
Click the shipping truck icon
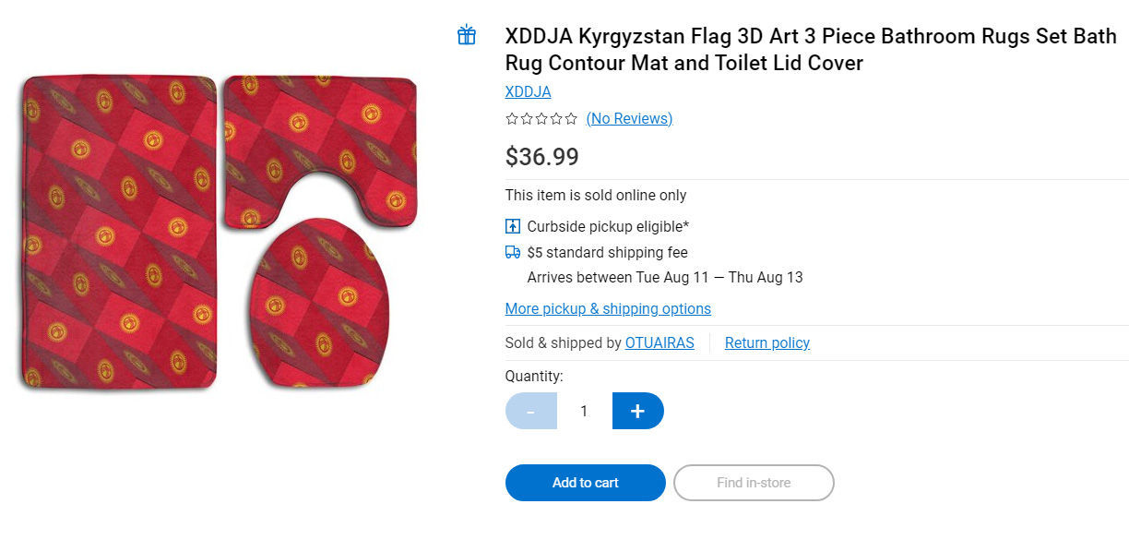[x=513, y=252]
